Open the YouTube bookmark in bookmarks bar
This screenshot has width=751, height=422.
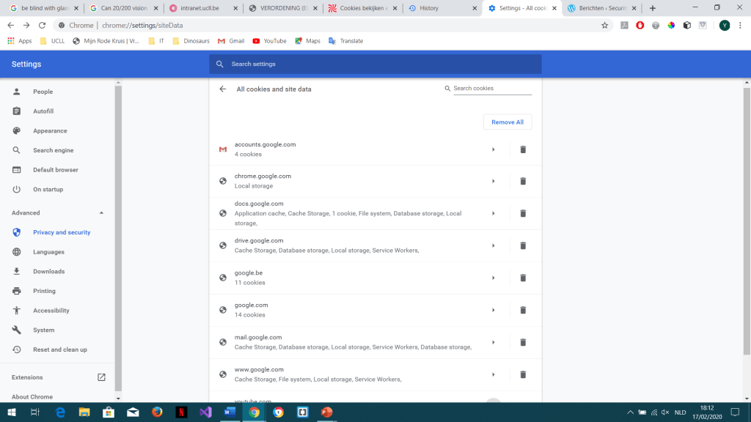point(269,41)
